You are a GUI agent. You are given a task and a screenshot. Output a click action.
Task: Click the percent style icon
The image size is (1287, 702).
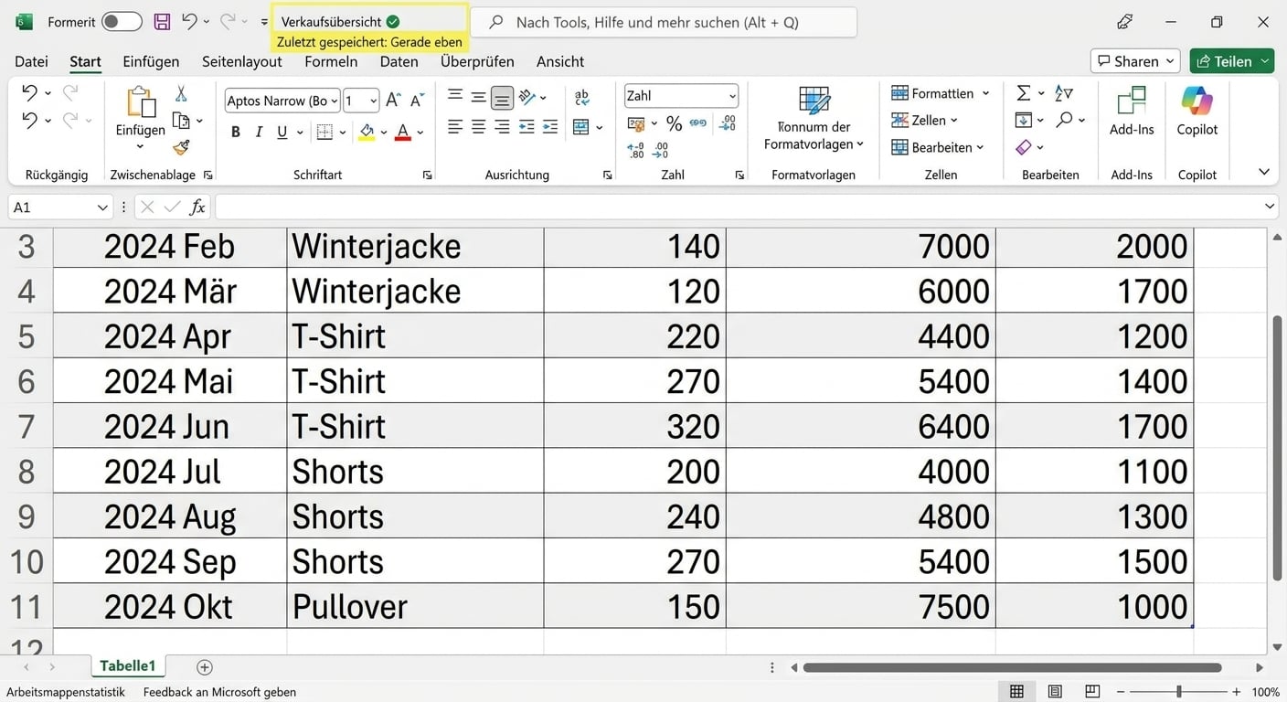(x=674, y=123)
